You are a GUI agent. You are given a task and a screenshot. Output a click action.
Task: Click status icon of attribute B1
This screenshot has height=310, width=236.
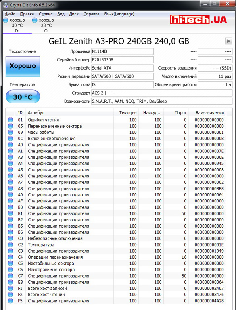(10, 213)
